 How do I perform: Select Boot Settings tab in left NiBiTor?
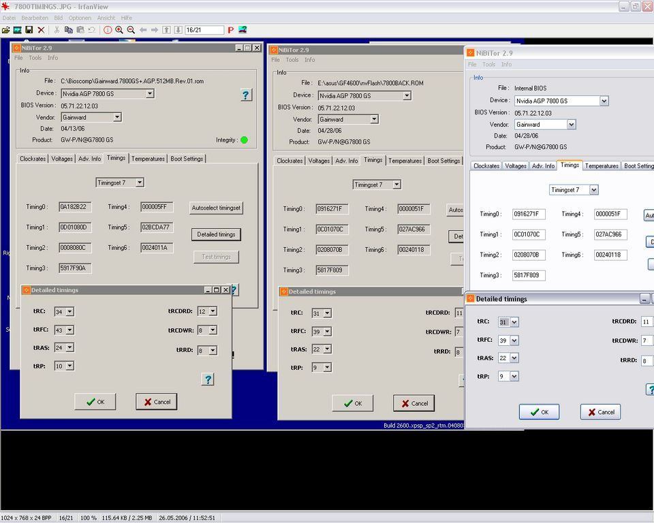187,159
